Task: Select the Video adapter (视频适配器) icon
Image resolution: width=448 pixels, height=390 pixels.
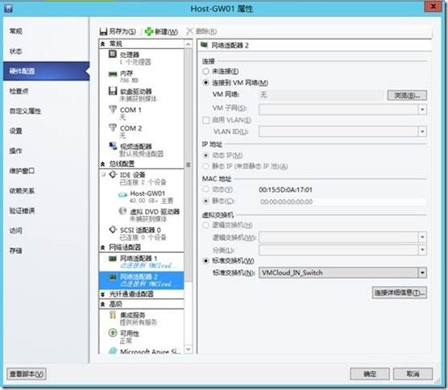Action: pos(113,146)
